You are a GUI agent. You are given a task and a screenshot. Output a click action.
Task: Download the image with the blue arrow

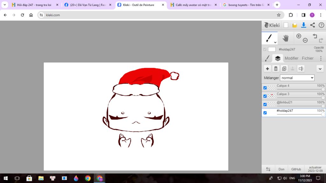click(x=303, y=25)
